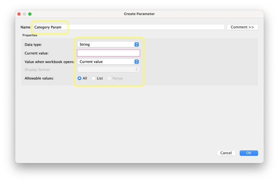Click the stepper arrows on Display format field
The height and width of the screenshot is (183, 279).
[x=136, y=69]
